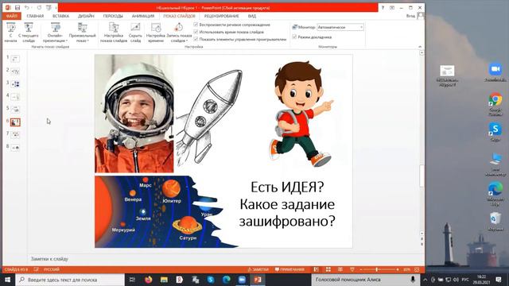Start Slide Show from status bar icon
This screenshot has width=509, height=286.
point(352,269)
